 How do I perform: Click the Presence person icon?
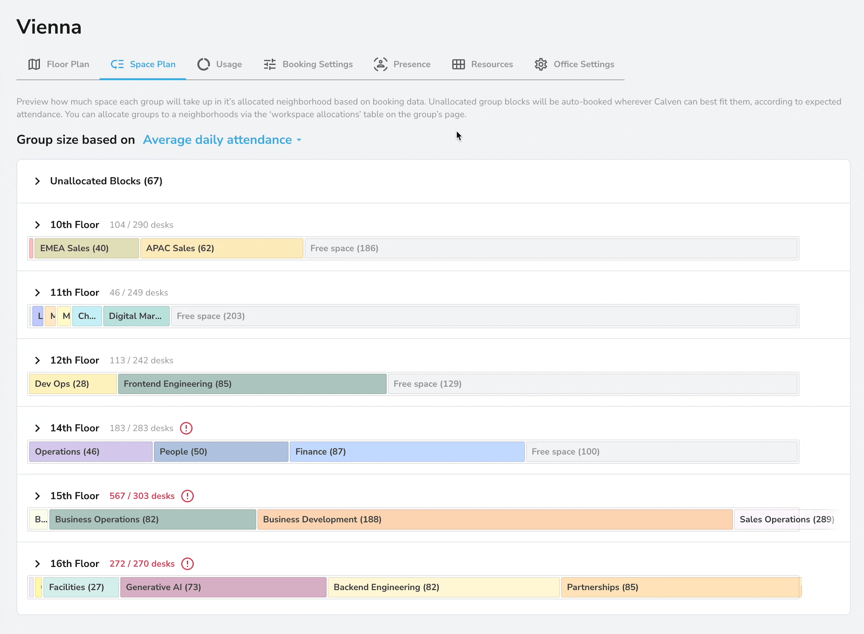tap(380, 64)
